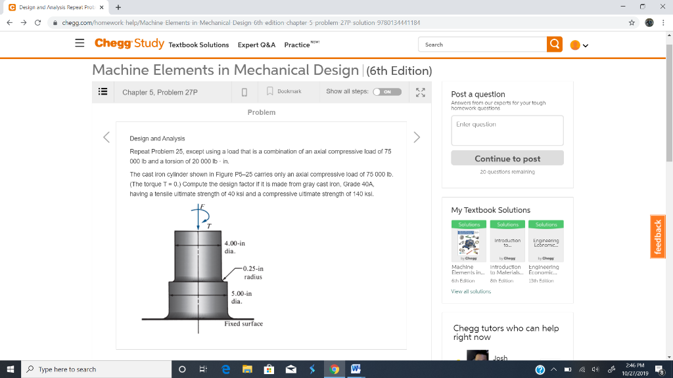Open the Chegg Study hamburger menu
673x378 pixels.
coord(80,43)
